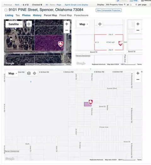Open Terms link on the dimensions map

(x=139, y=64)
